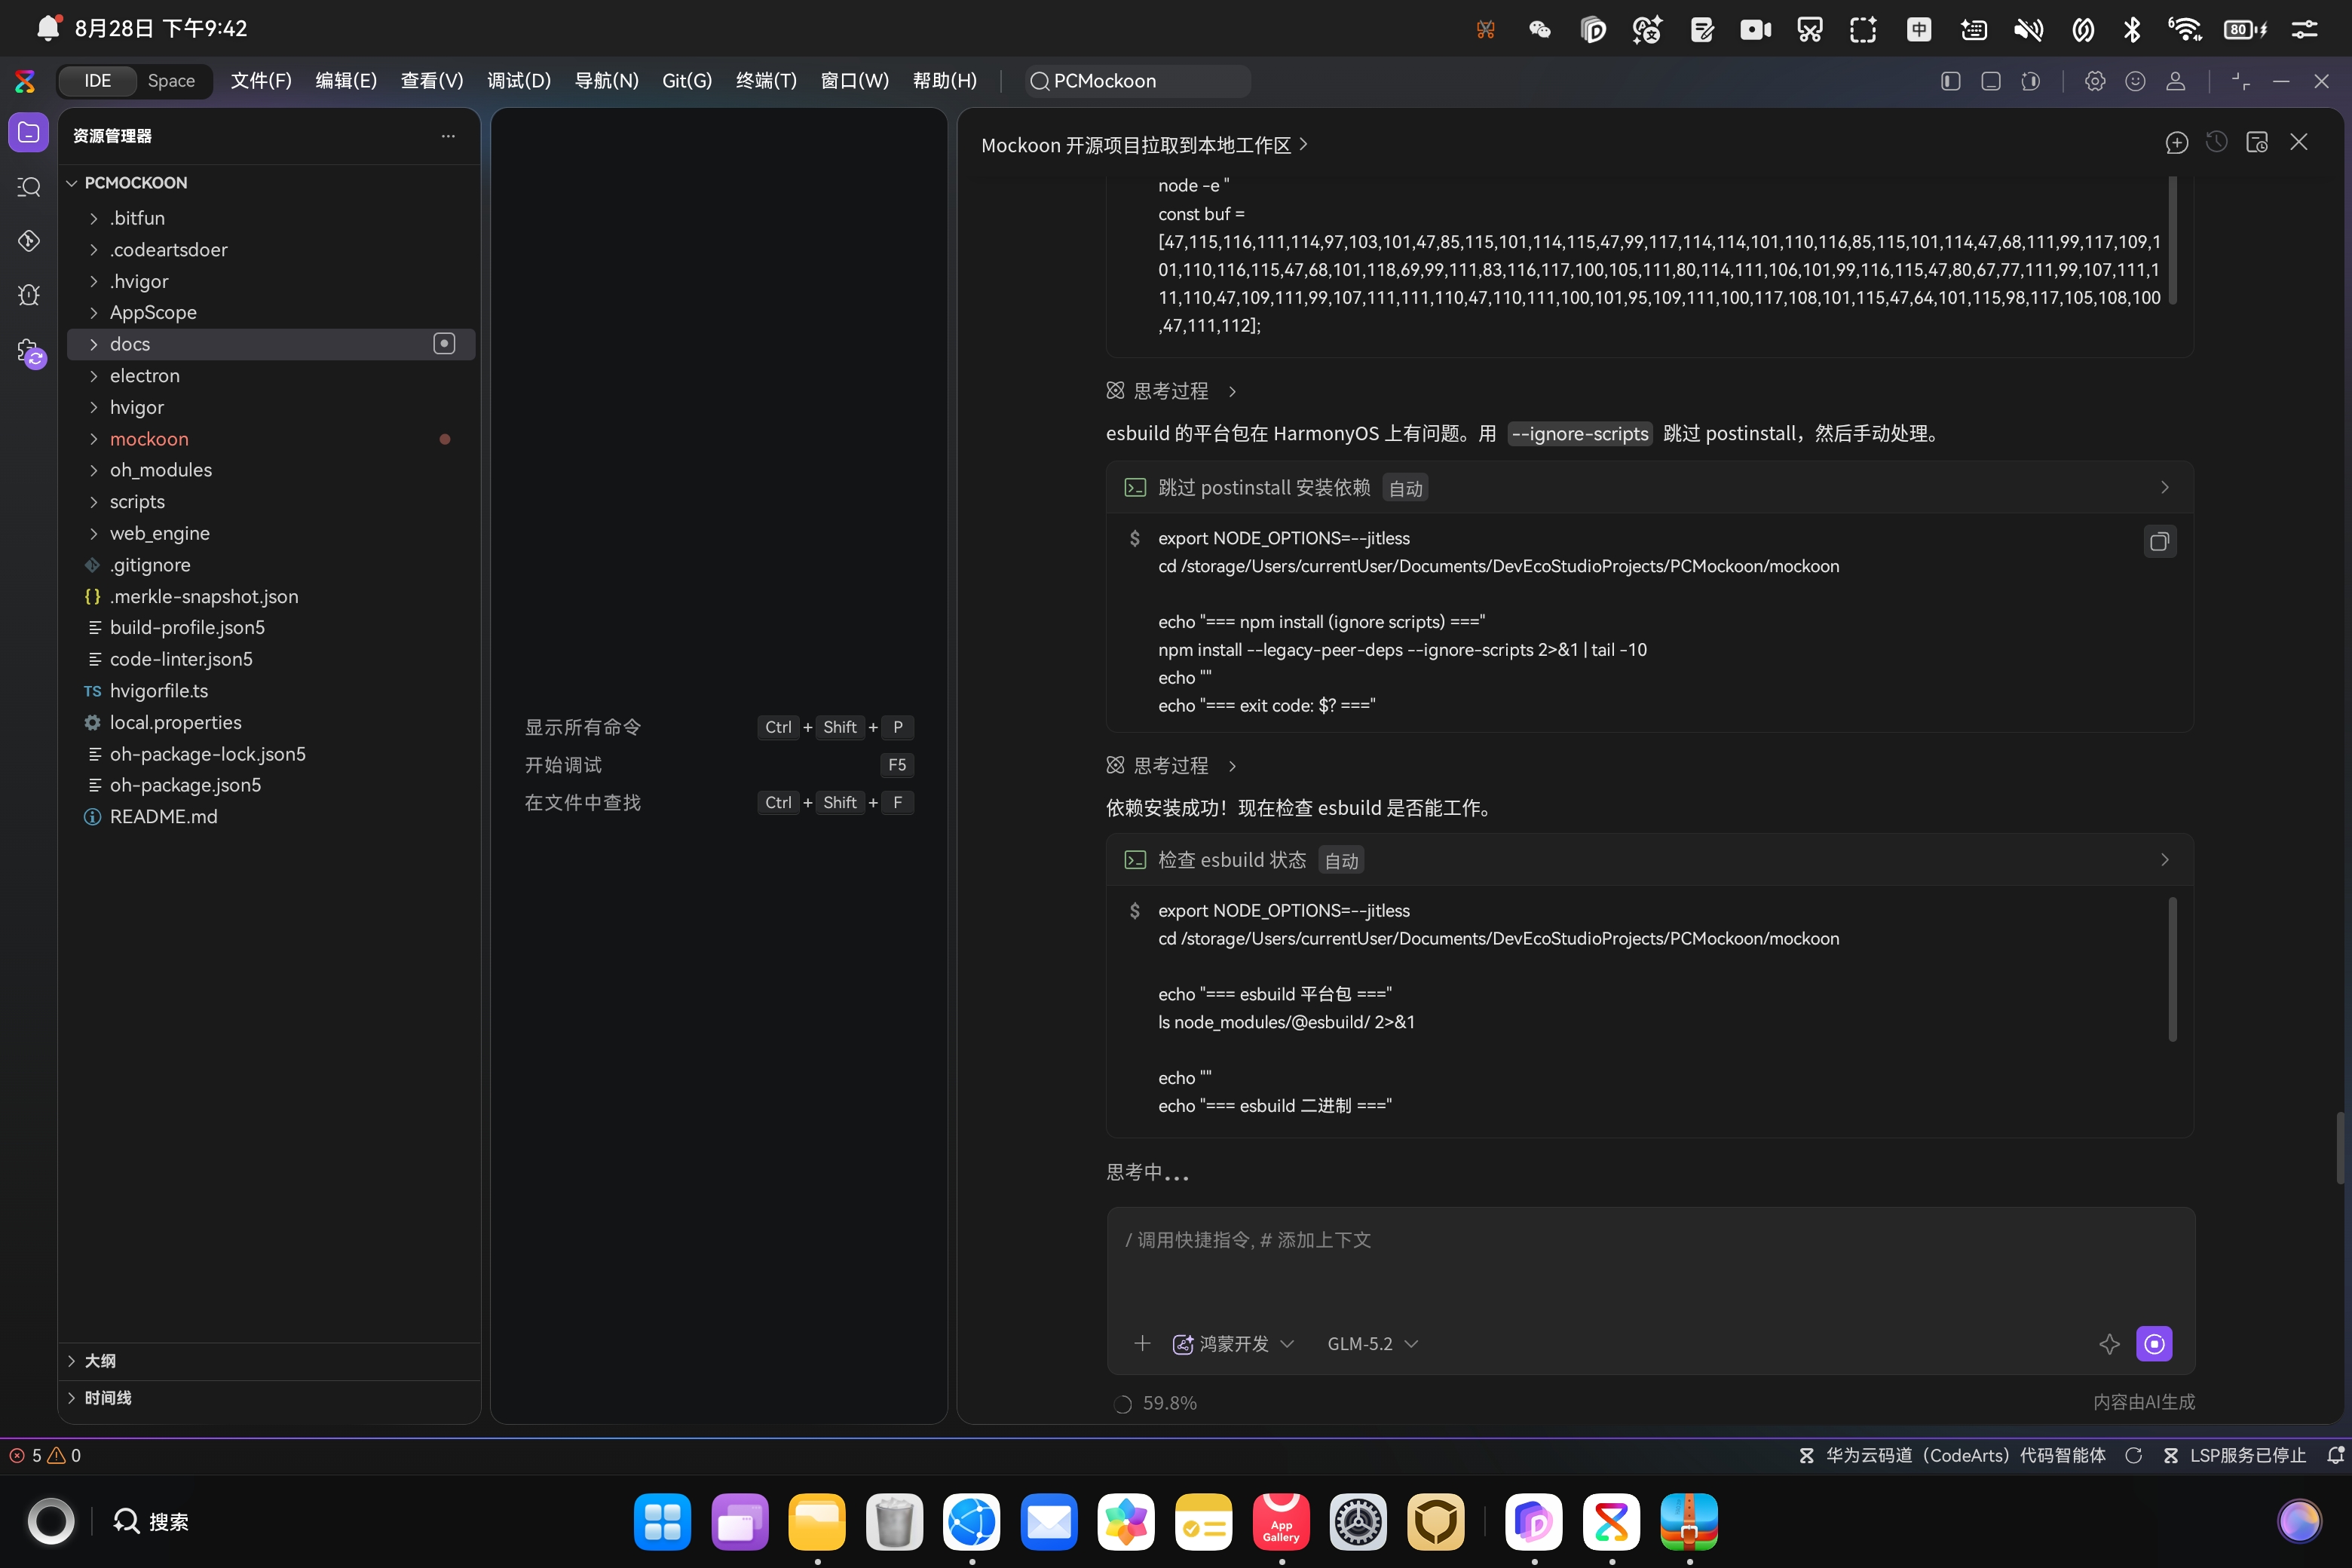
Task: Open the Source Control activity bar icon
Action: tap(29, 241)
